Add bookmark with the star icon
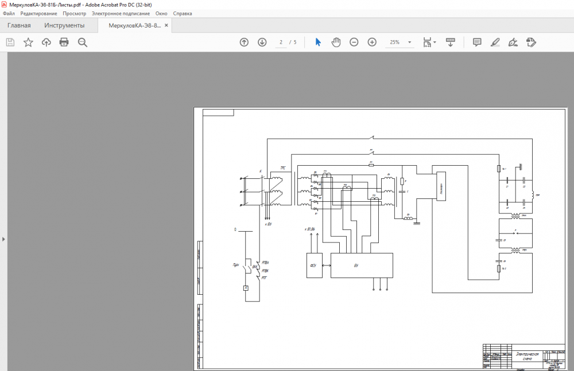The image size is (574, 371). pos(28,42)
